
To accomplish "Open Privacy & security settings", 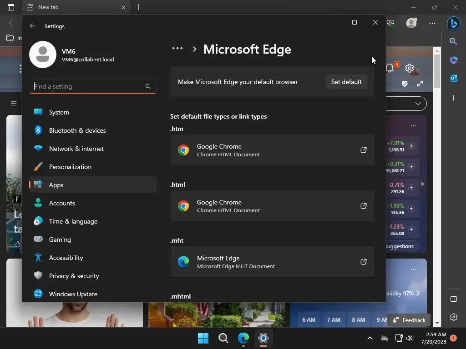I will click(93, 276).
